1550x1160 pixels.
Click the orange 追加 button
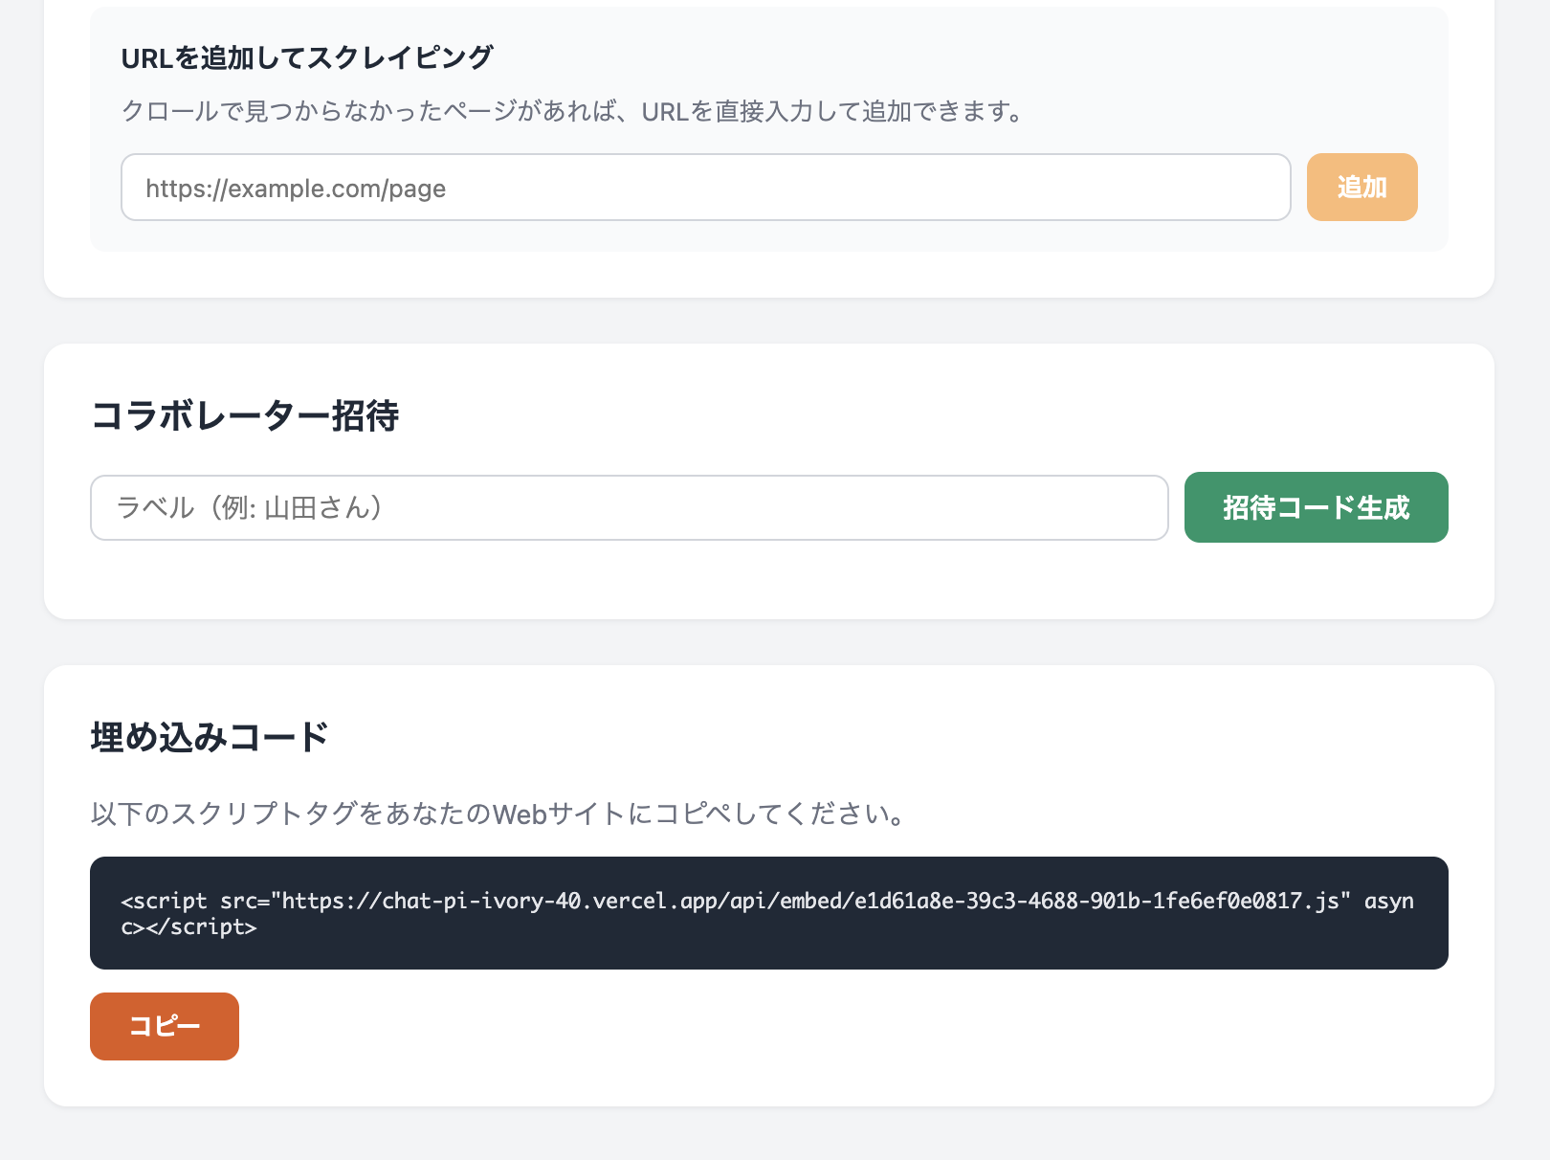pos(1362,188)
